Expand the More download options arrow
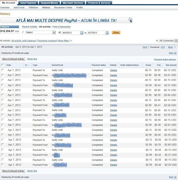The image size is (178, 180). [175, 47]
